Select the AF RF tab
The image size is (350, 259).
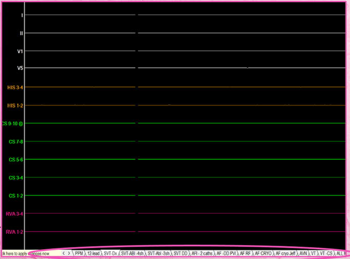coord(245,253)
